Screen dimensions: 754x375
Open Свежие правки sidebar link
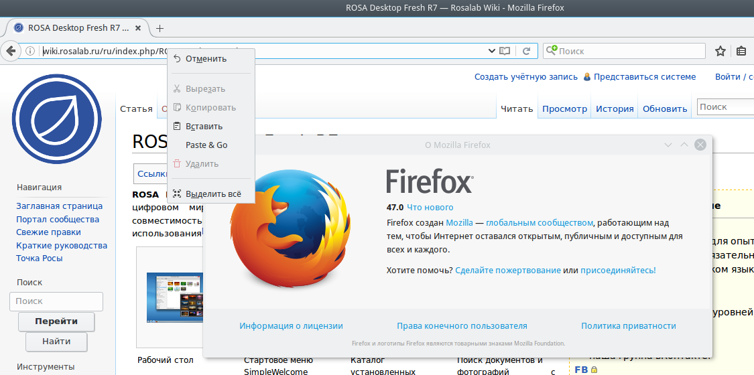click(48, 232)
